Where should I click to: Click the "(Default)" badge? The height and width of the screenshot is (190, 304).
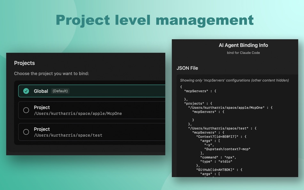coord(60,91)
